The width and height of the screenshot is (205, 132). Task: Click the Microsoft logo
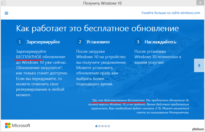click(18, 125)
